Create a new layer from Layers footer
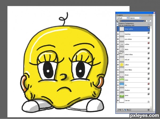This screenshot has width=160, height=119. pyautogui.click(x=123, y=110)
